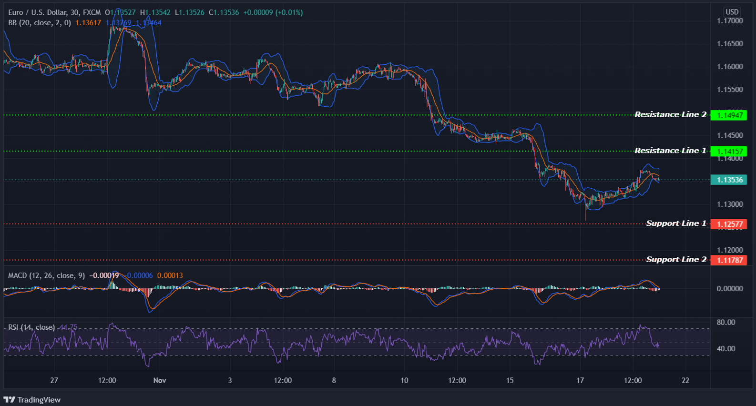Click the 1.13000 price axis label
This screenshot has width=756, height=406.
(x=730, y=204)
